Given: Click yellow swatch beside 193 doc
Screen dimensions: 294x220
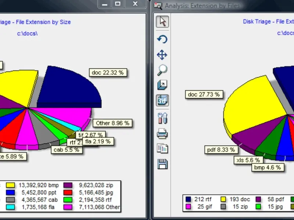Looking at the screenshot, I should 223,199.
